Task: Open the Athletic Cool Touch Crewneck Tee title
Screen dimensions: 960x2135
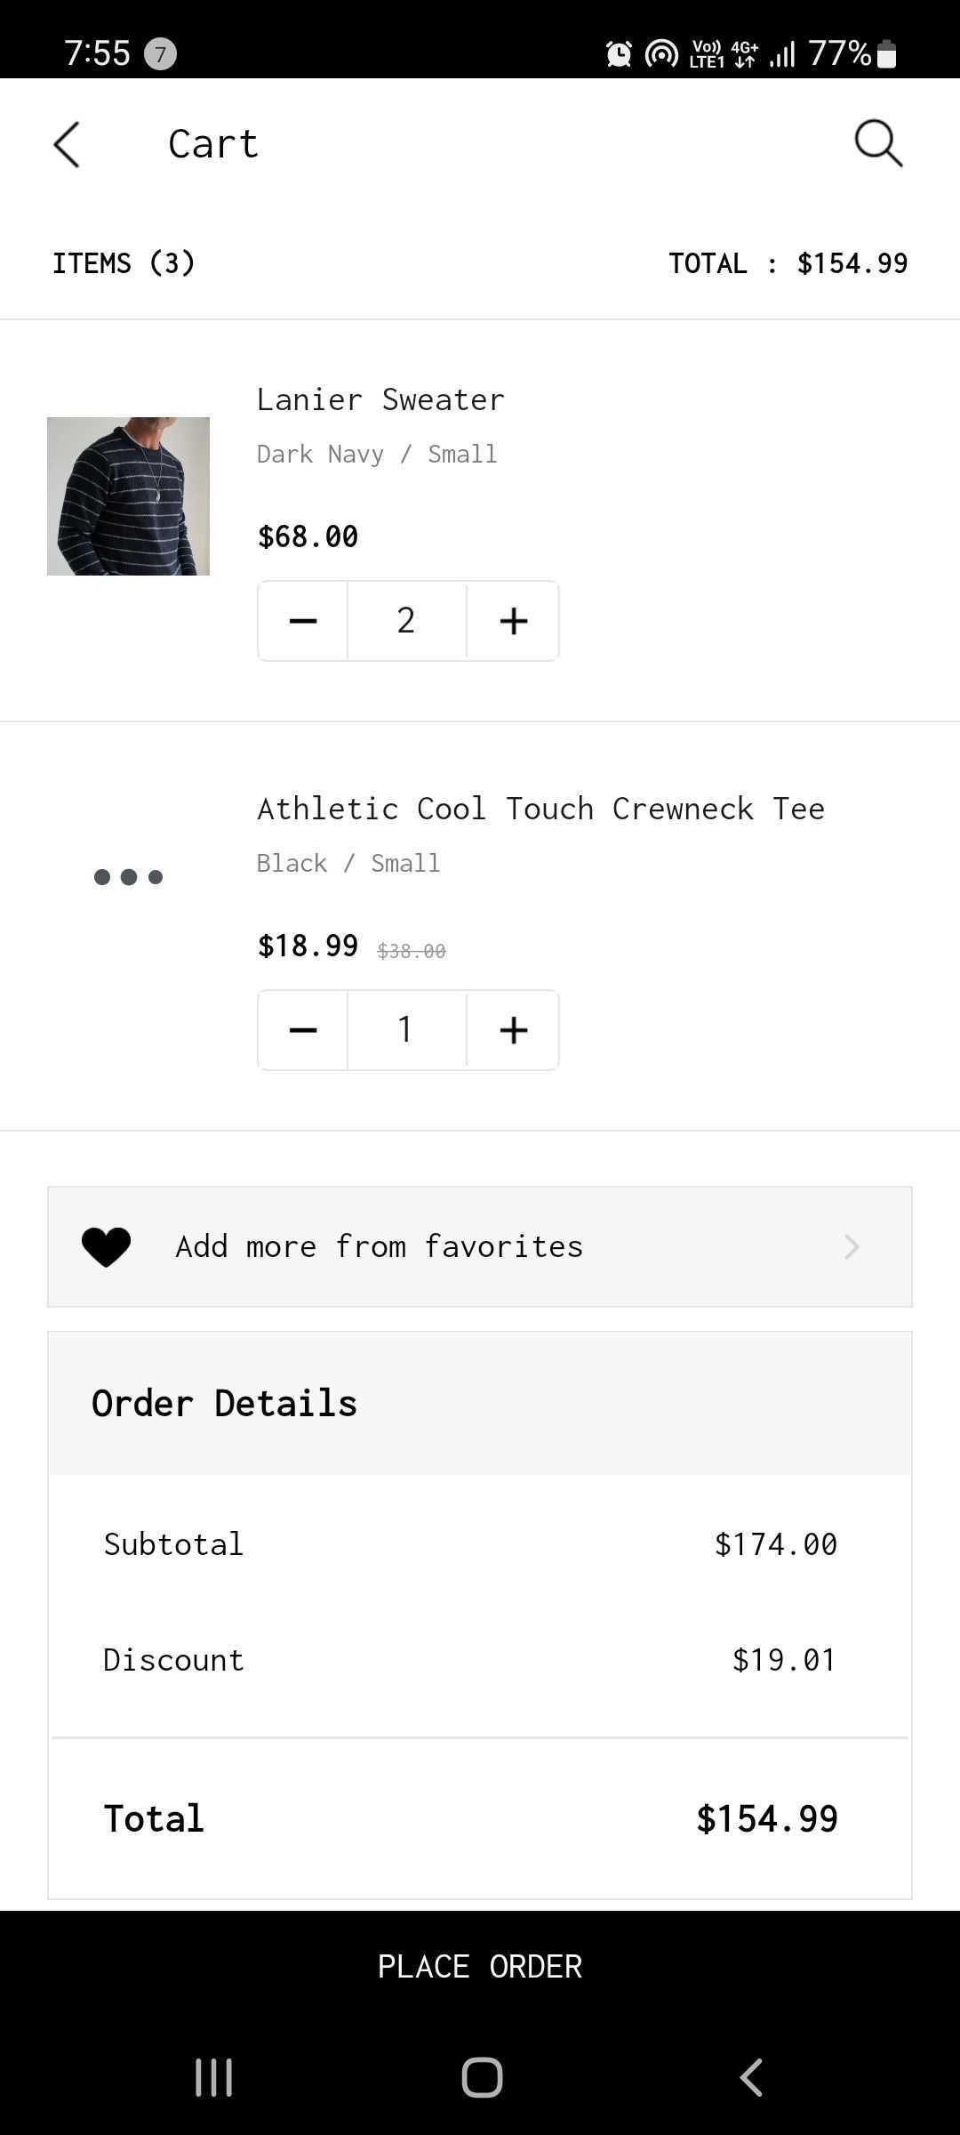Action: [540, 809]
